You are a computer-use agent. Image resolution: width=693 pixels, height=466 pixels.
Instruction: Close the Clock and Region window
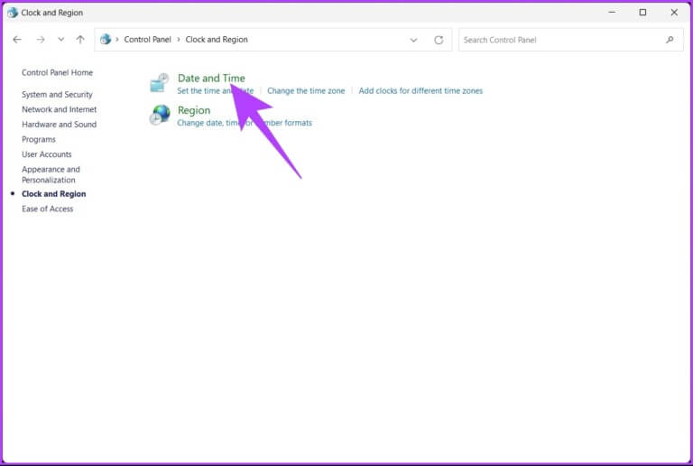tap(674, 13)
